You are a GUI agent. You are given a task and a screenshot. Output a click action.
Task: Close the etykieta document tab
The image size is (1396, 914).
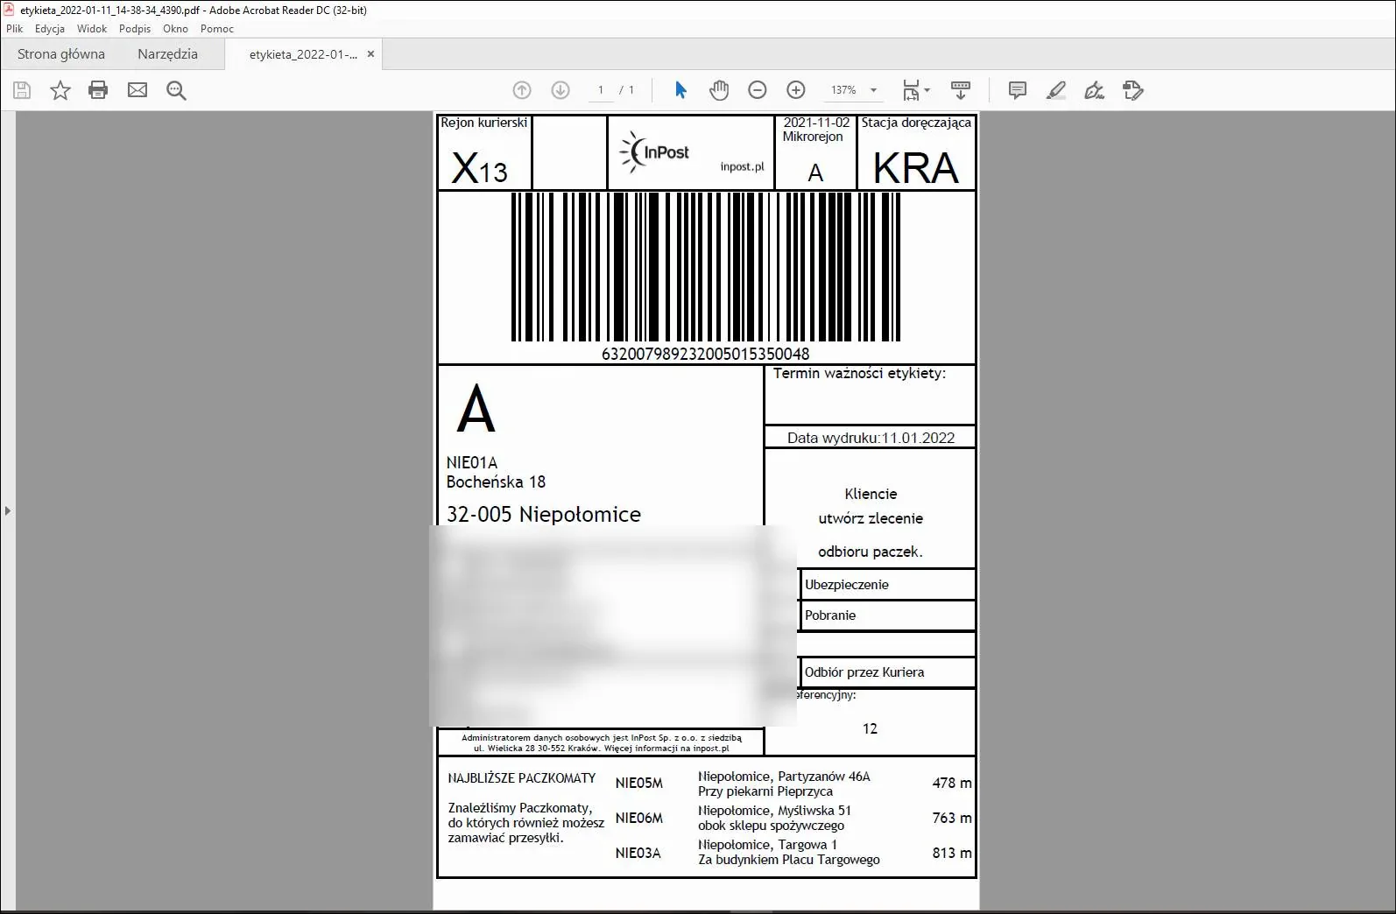click(x=370, y=54)
